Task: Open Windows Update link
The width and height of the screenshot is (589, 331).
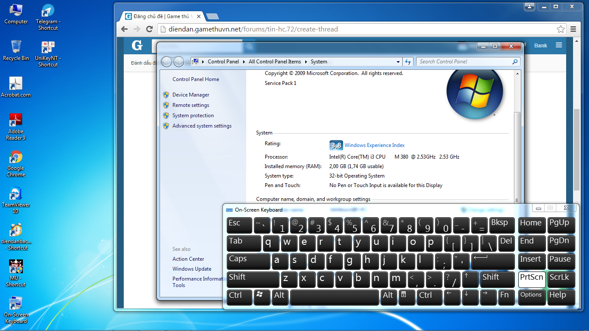Action: [x=192, y=269]
